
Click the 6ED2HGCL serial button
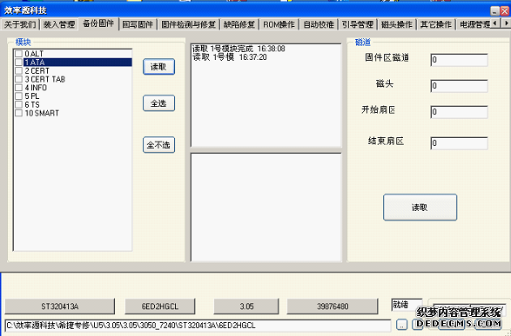160,306
